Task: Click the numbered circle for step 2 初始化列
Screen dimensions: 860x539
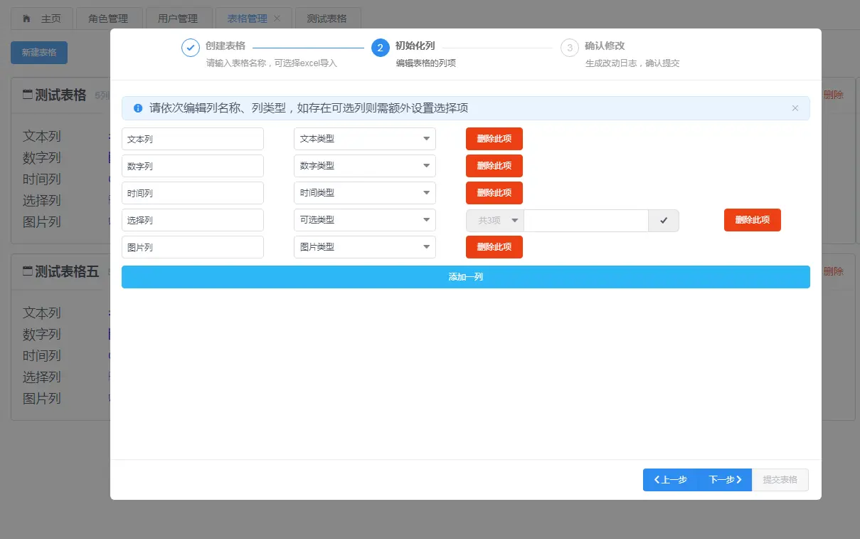Action: (379, 49)
